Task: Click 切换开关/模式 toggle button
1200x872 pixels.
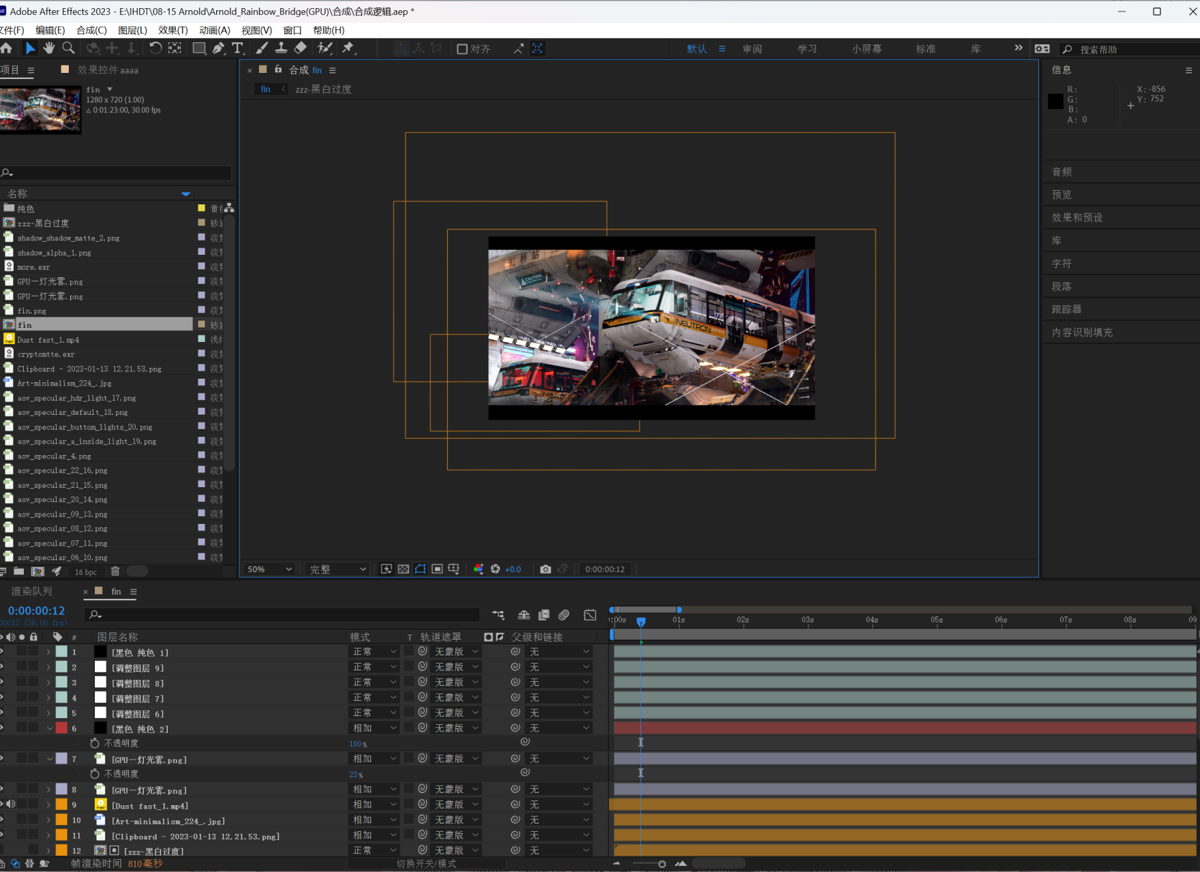Action: [x=426, y=864]
